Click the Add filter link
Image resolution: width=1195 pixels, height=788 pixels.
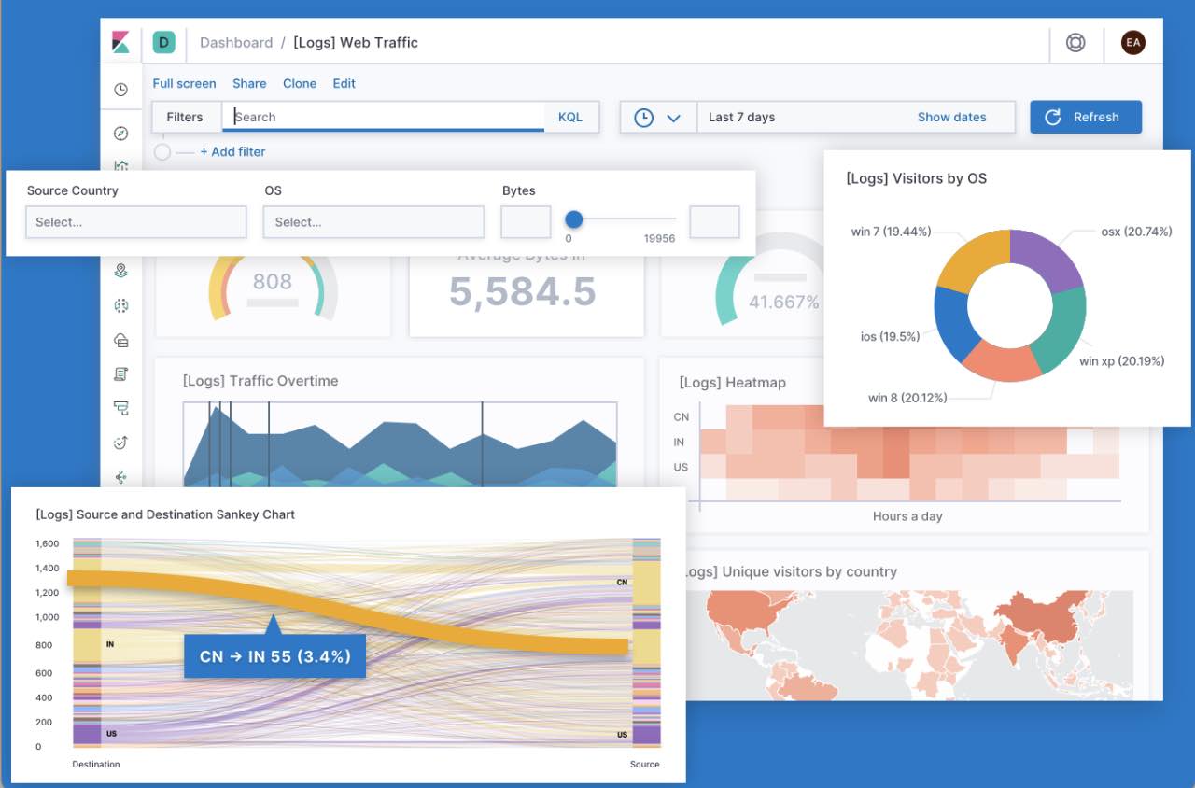coord(232,151)
